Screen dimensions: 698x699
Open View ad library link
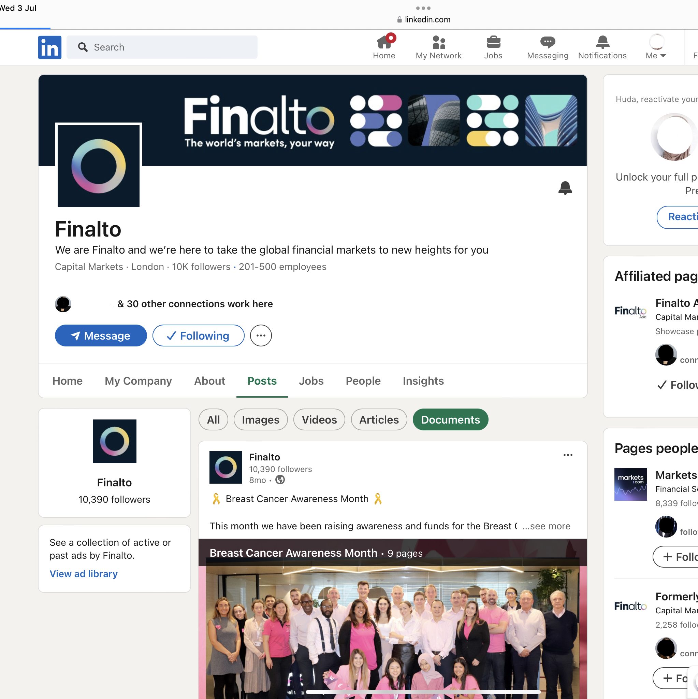tap(84, 574)
